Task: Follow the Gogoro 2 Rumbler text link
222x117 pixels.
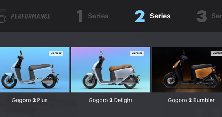Action: (x=191, y=100)
